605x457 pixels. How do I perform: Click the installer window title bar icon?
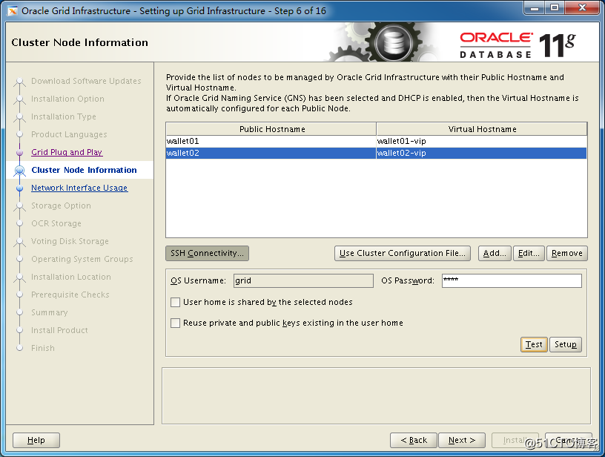coord(13,11)
